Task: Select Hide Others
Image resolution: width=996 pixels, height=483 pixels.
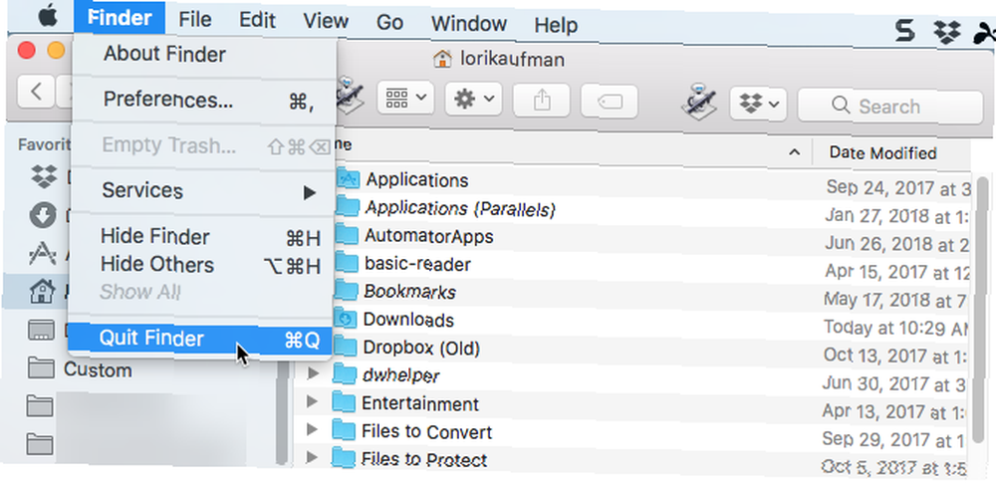Action: [202, 265]
